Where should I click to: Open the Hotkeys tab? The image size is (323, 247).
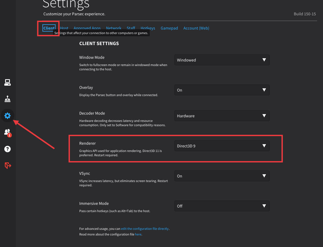148,28
